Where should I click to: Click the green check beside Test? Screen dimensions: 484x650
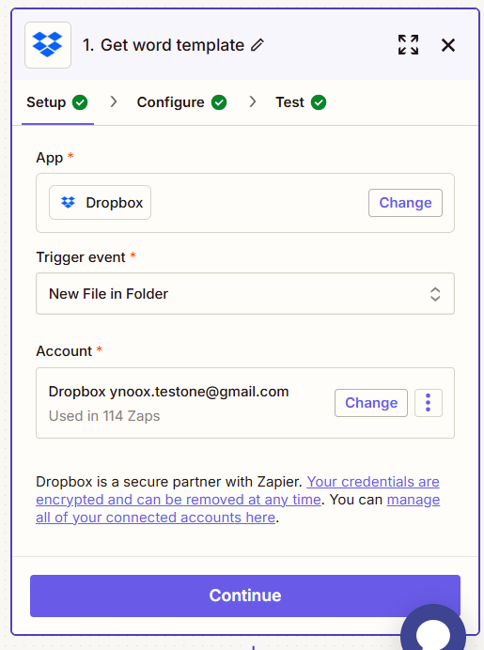(x=319, y=102)
